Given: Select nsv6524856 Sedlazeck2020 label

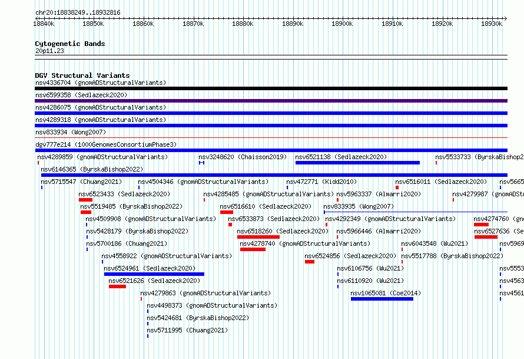Looking at the screenshot, I should pos(350,256).
